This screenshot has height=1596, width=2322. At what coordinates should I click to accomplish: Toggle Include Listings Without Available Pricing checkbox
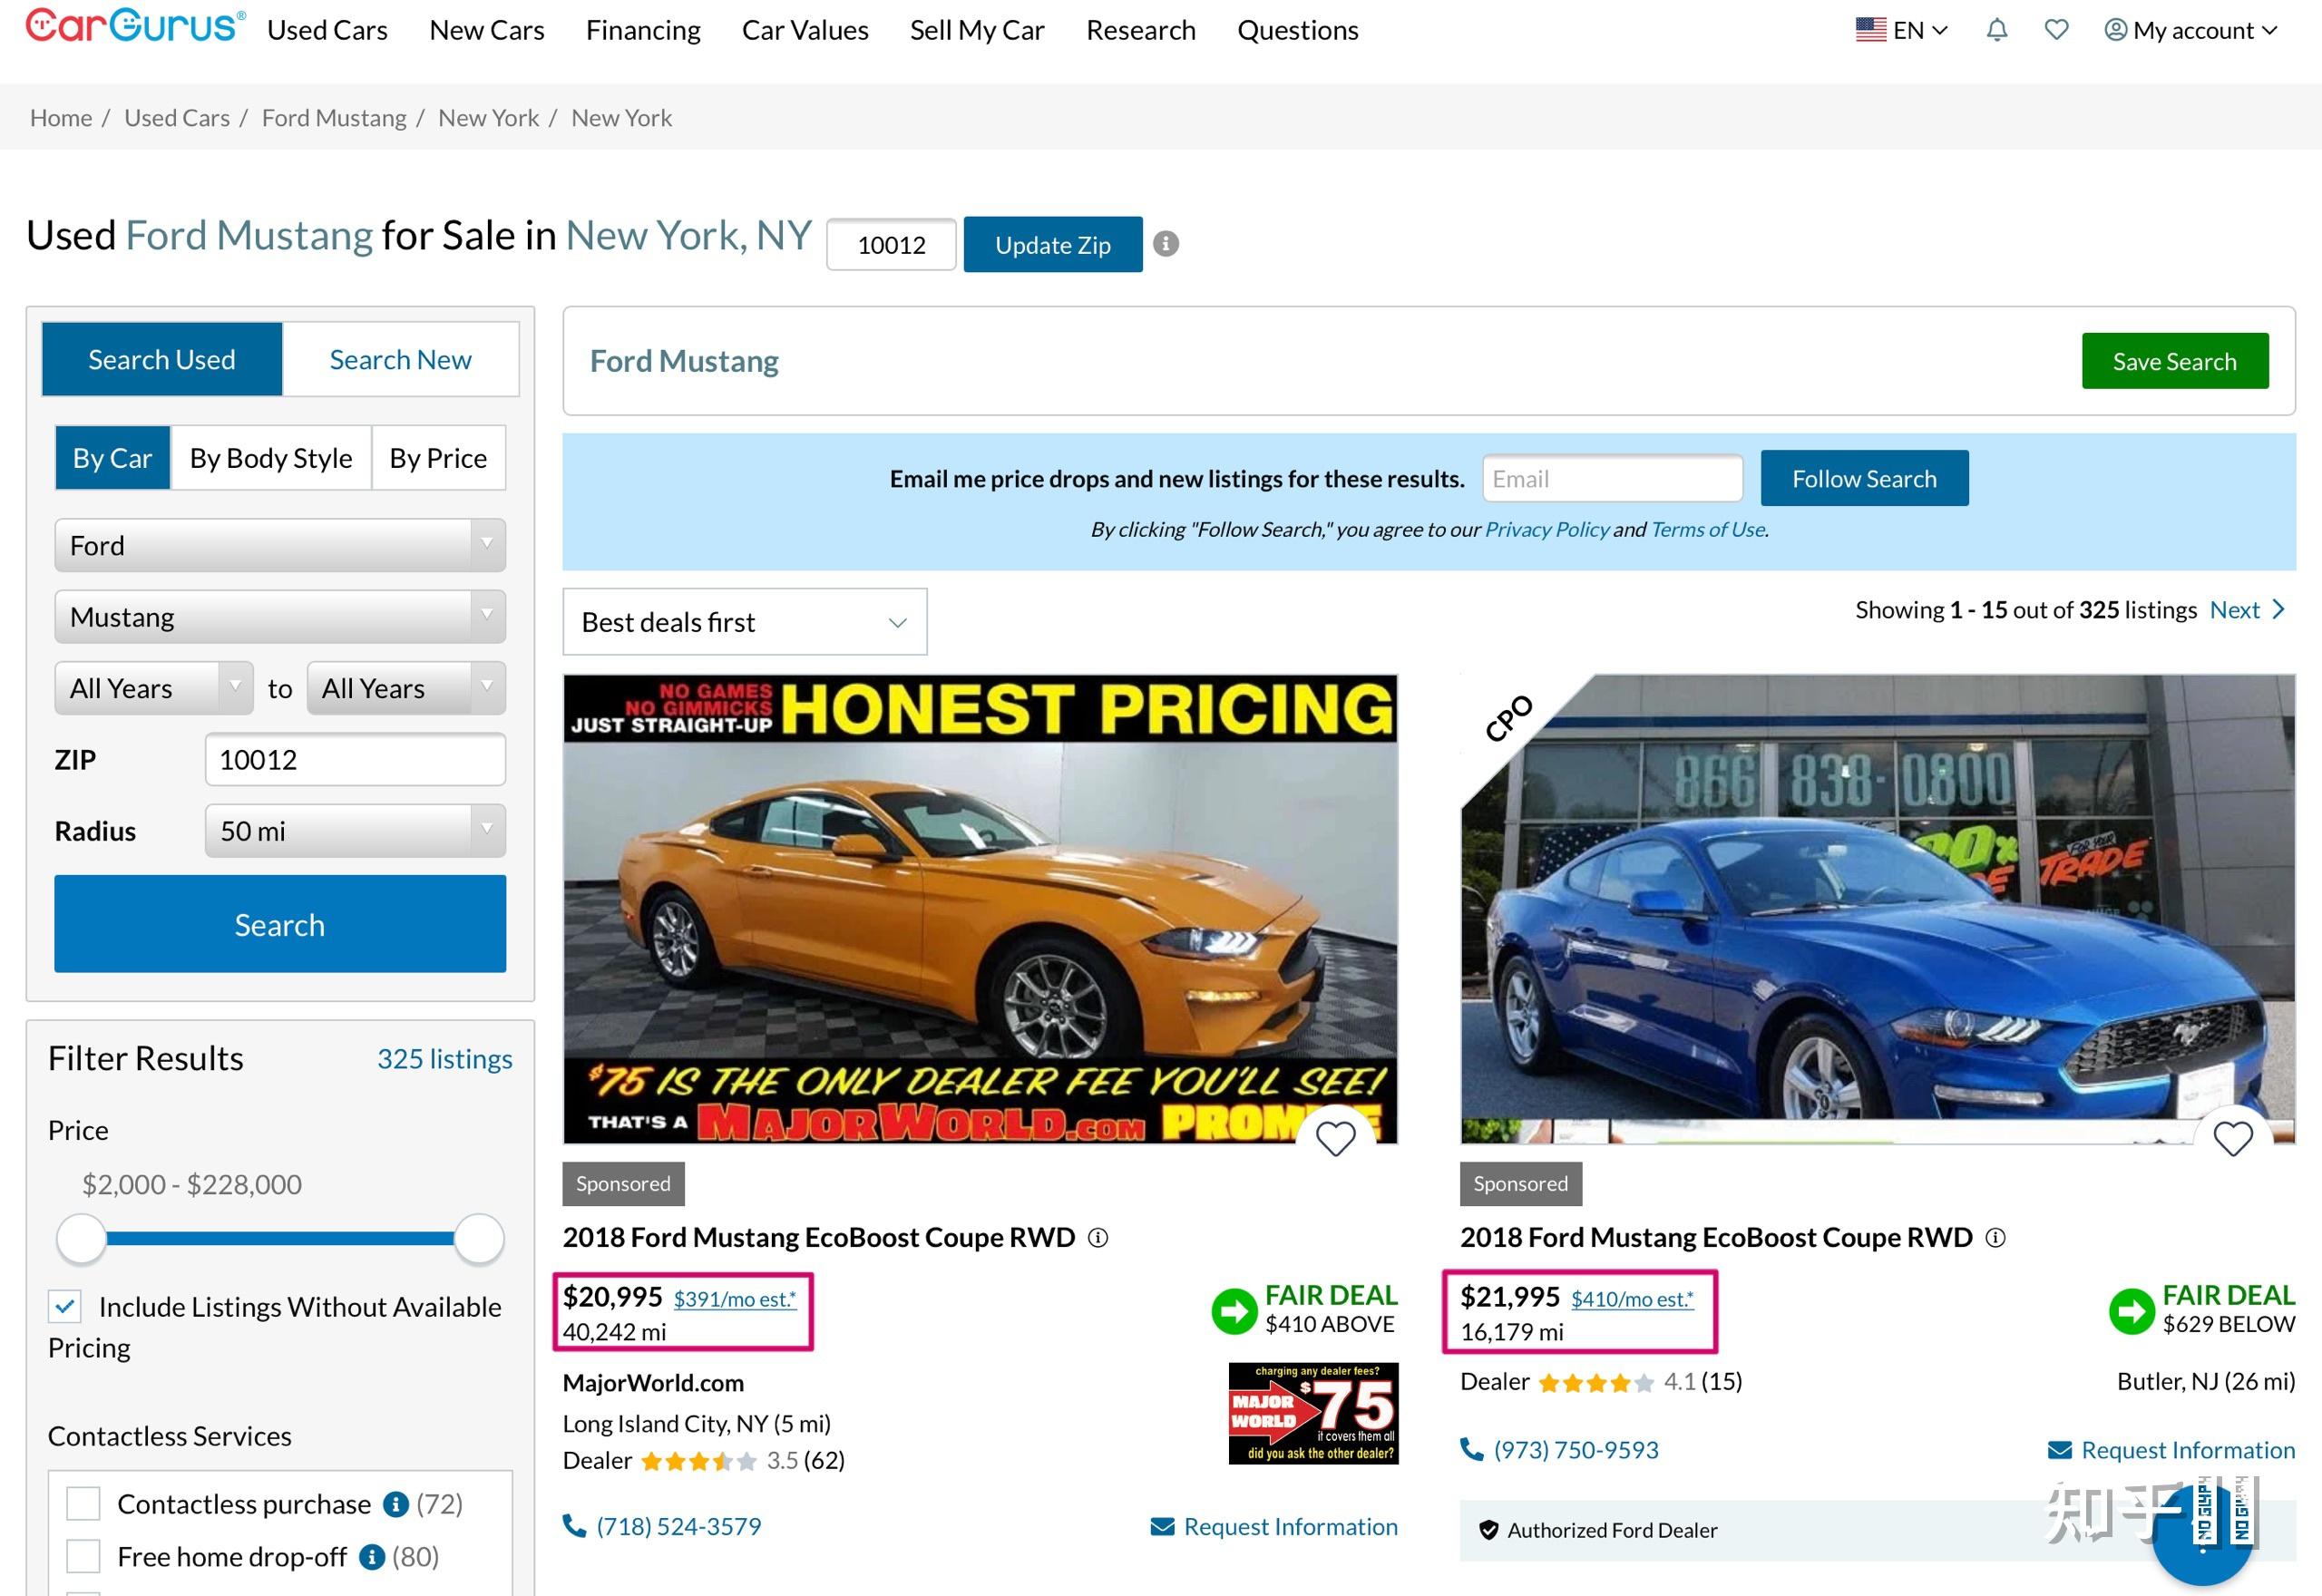(65, 1306)
